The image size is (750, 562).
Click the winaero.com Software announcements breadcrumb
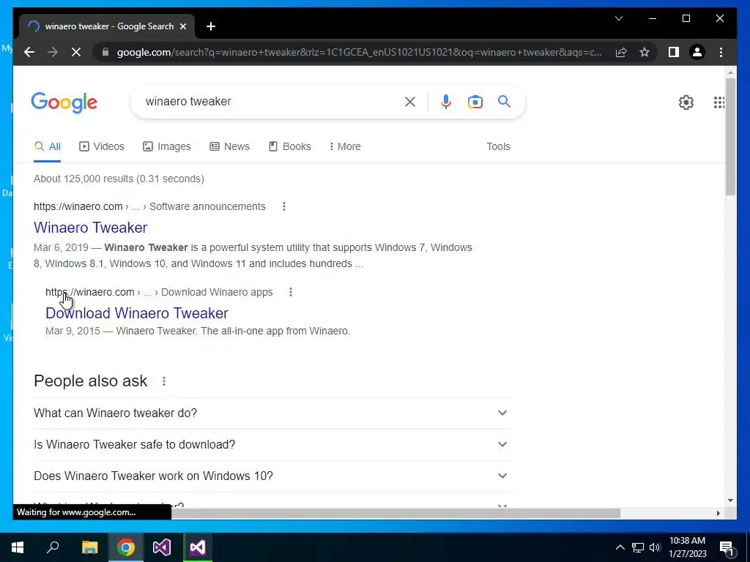(x=149, y=206)
